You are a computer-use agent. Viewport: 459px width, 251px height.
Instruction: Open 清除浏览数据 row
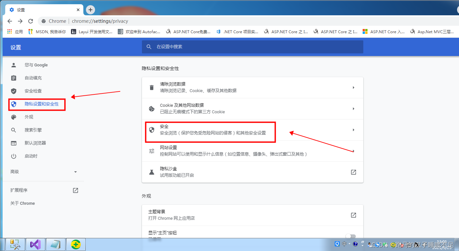coord(252,88)
